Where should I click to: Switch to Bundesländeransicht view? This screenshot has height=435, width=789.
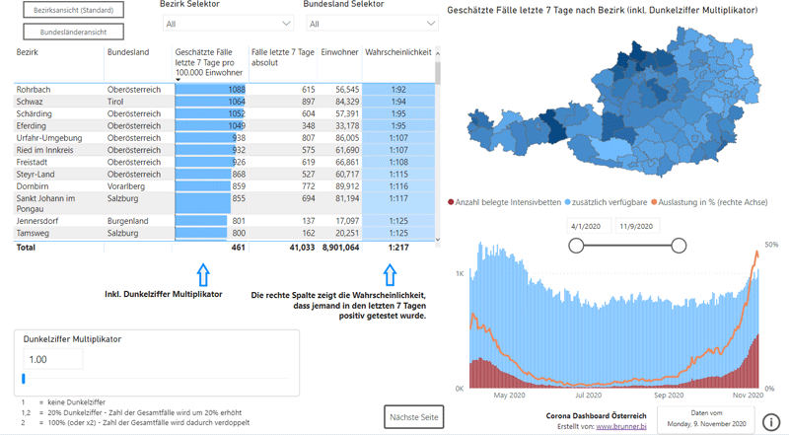73,32
